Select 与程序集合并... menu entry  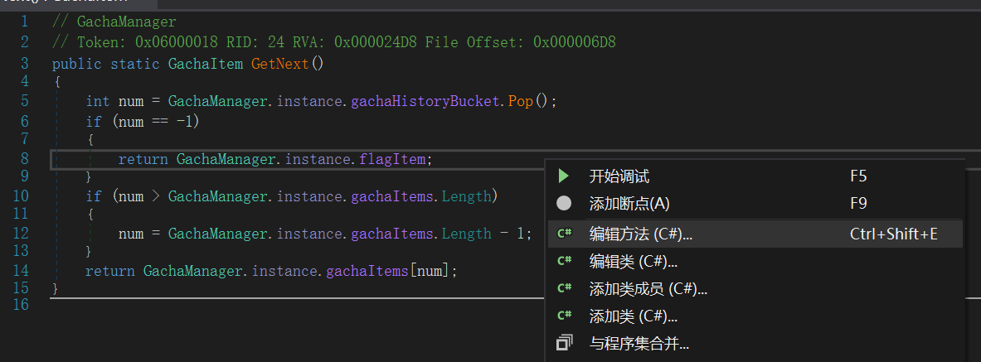[x=755, y=343]
